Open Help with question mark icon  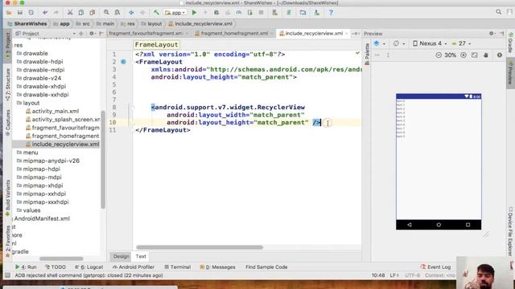pos(331,13)
